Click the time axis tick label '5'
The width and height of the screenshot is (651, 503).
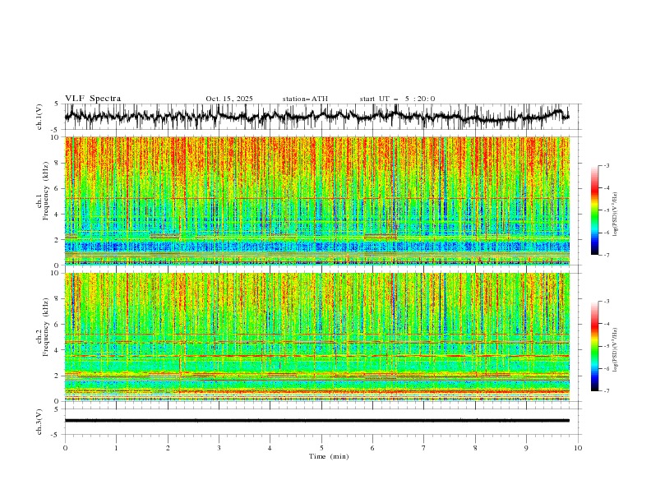coord(321,448)
